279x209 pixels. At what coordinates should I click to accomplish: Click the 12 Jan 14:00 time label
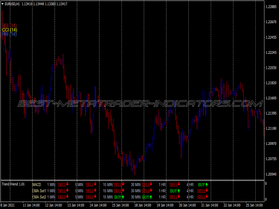coord(53,205)
